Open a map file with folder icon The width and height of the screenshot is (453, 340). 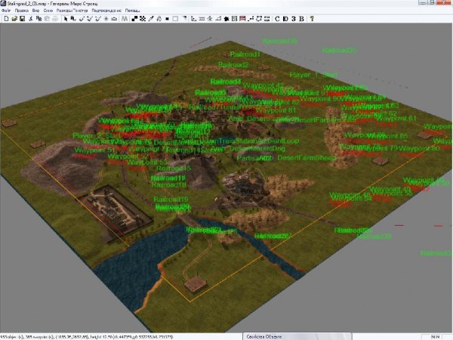[14, 19]
